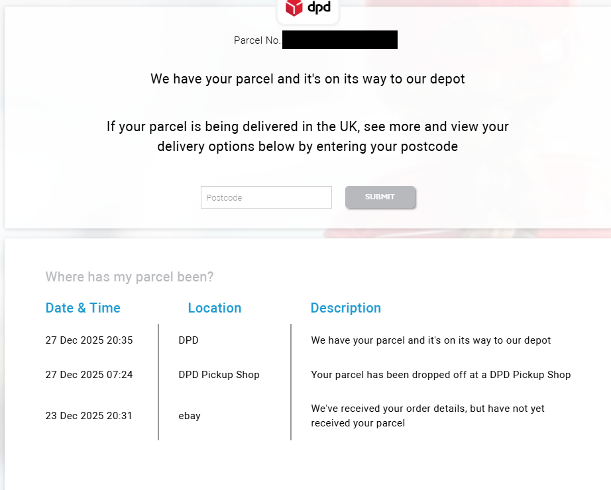This screenshot has width=611, height=490.
Task: Click the 27 Dec 2025 07:24 timestamp
Action: pyautogui.click(x=89, y=375)
